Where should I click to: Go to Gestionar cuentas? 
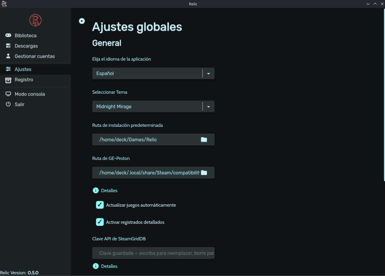click(36, 56)
